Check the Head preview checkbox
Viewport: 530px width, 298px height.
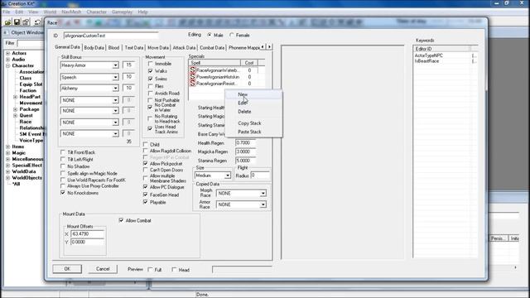pos(174,270)
